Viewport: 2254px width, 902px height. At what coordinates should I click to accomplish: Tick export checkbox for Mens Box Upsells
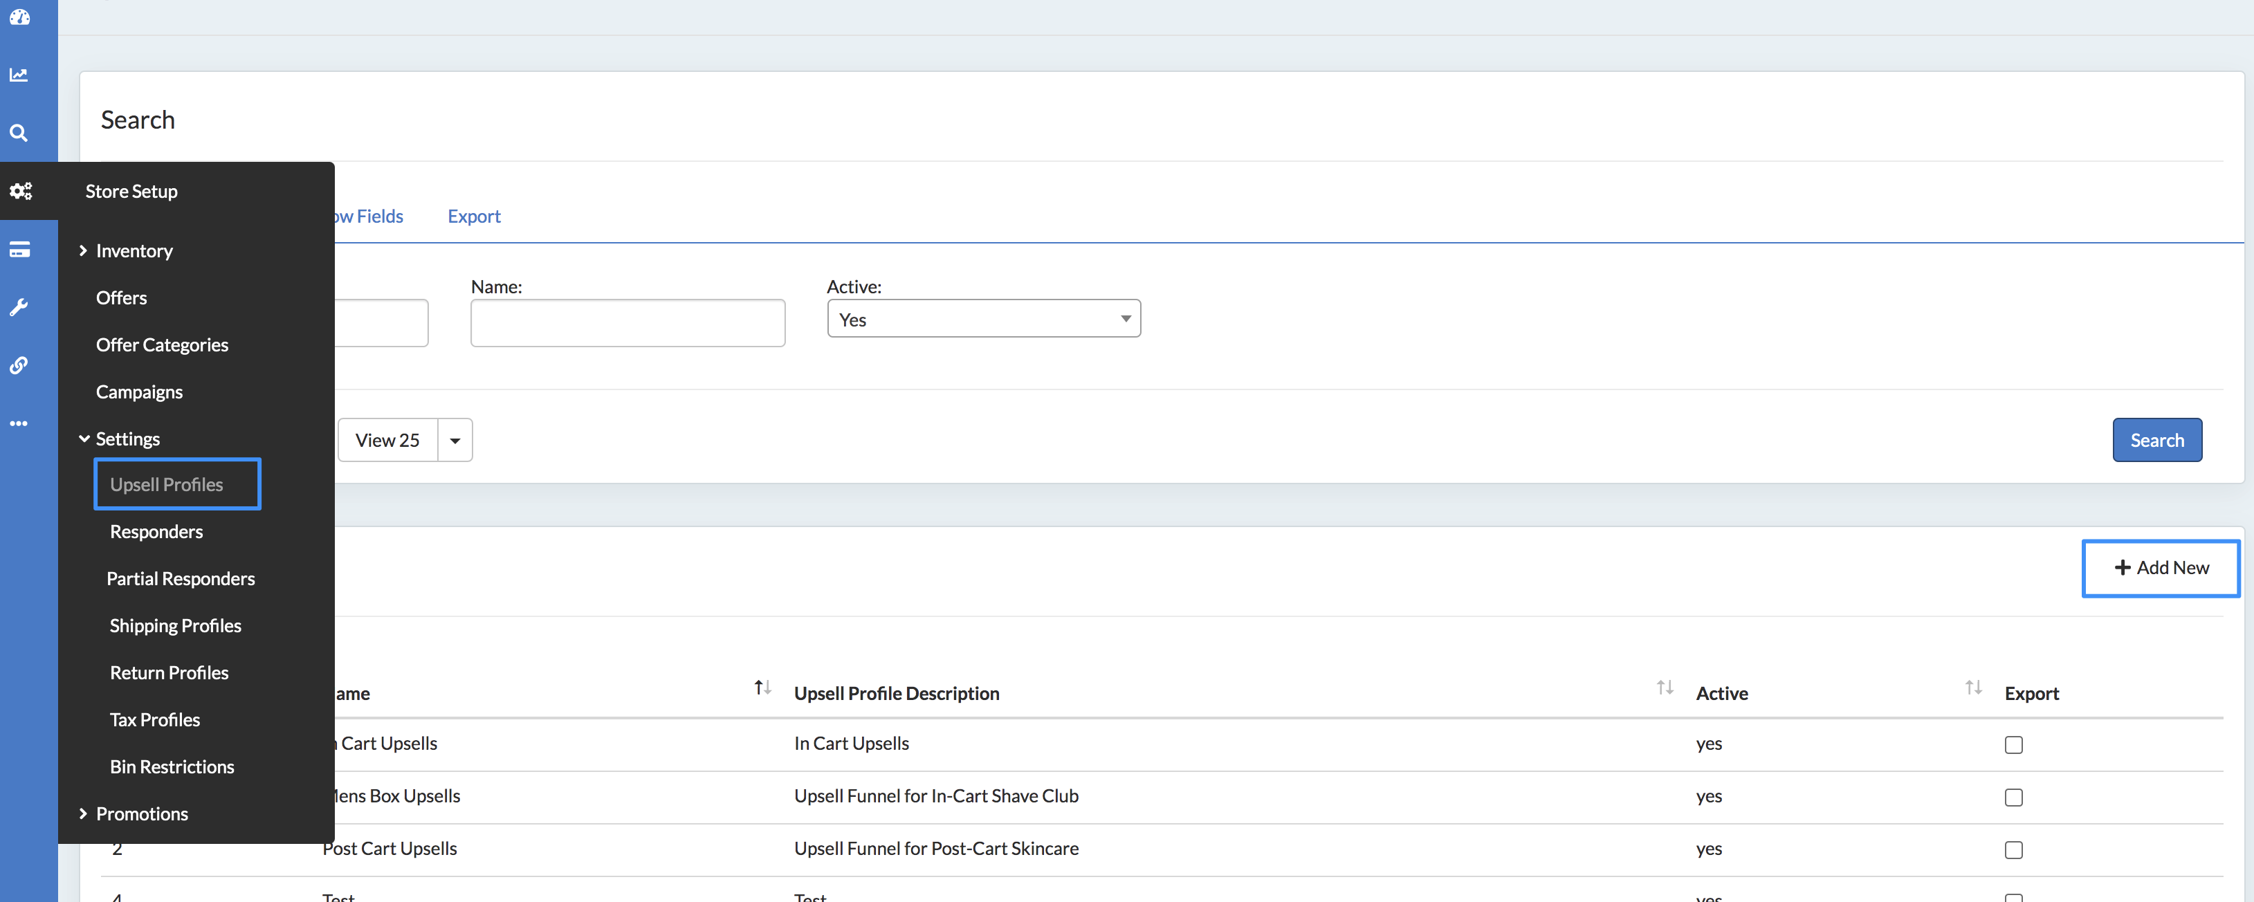click(x=2013, y=797)
